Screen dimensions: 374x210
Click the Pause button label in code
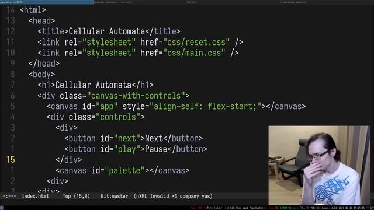tap(156, 149)
